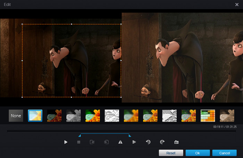The image size is (243, 158).
Task: Click the Edit window title text
Action: 7,5
